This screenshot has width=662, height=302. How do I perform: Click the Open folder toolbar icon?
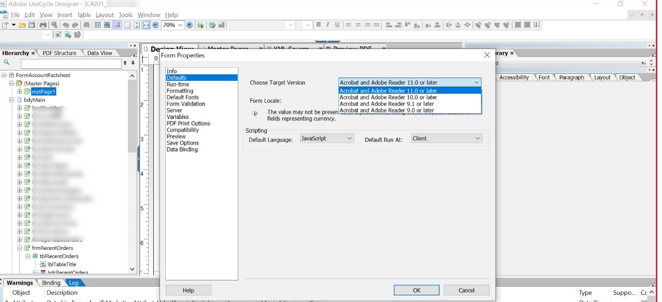(x=22, y=25)
